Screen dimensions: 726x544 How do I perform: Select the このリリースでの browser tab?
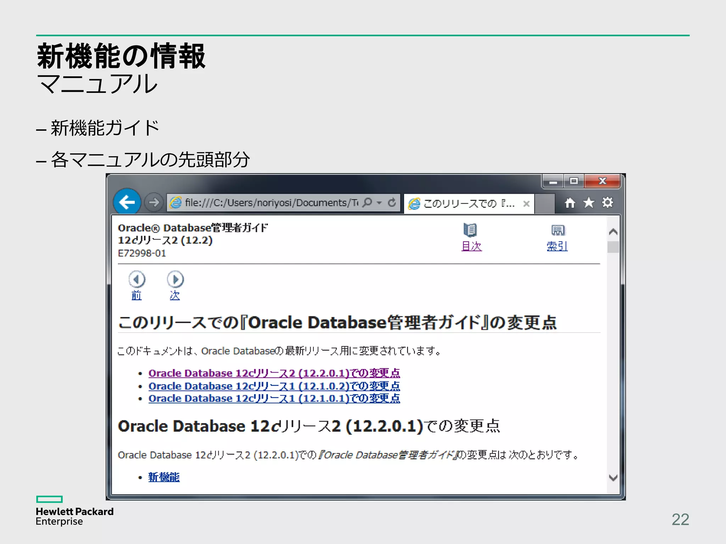point(468,204)
